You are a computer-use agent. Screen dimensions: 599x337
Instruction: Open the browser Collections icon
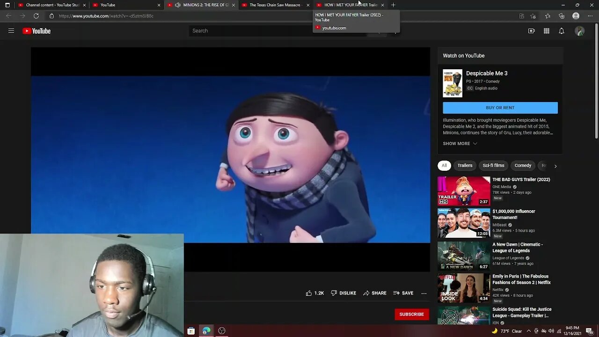pyautogui.click(x=562, y=16)
